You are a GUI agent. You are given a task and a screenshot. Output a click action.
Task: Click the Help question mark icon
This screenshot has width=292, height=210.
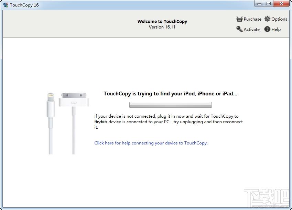(267, 29)
